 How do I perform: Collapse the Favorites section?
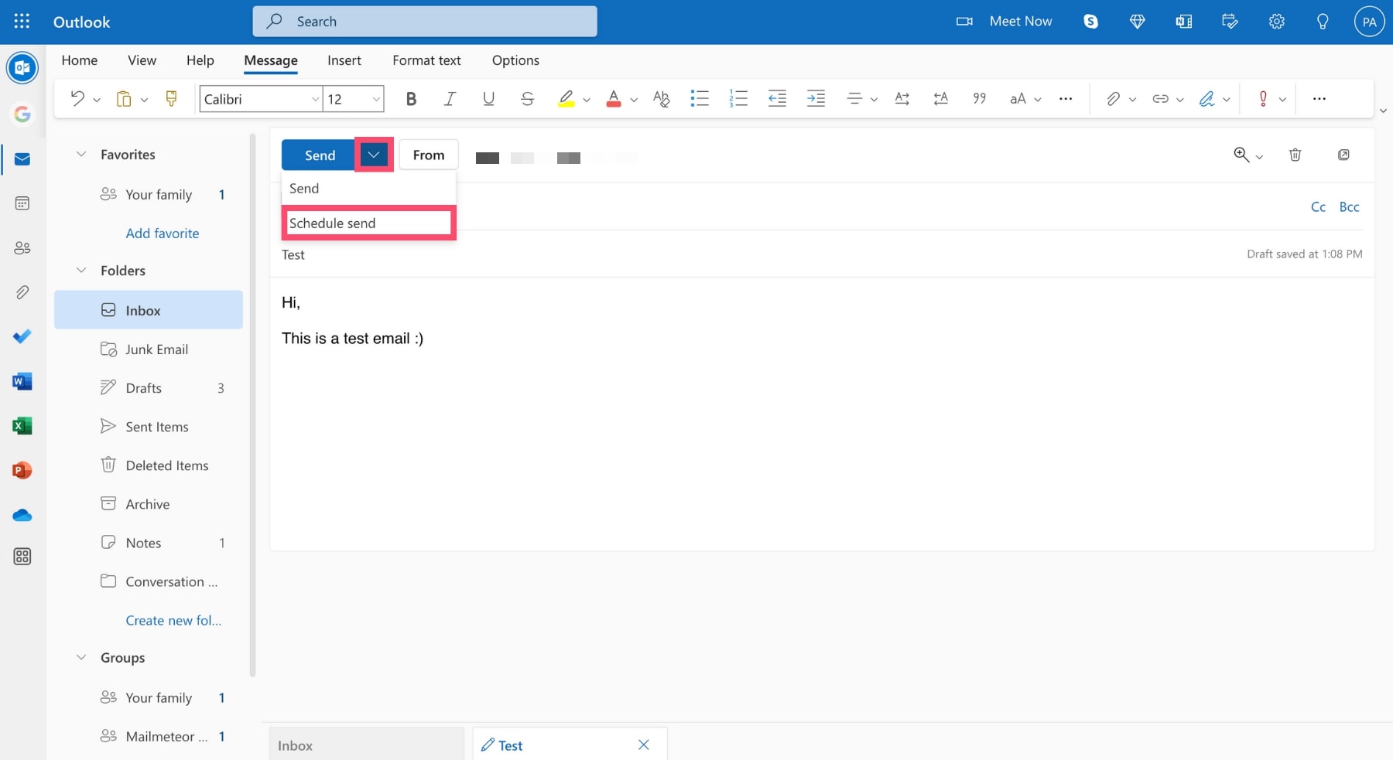point(81,154)
